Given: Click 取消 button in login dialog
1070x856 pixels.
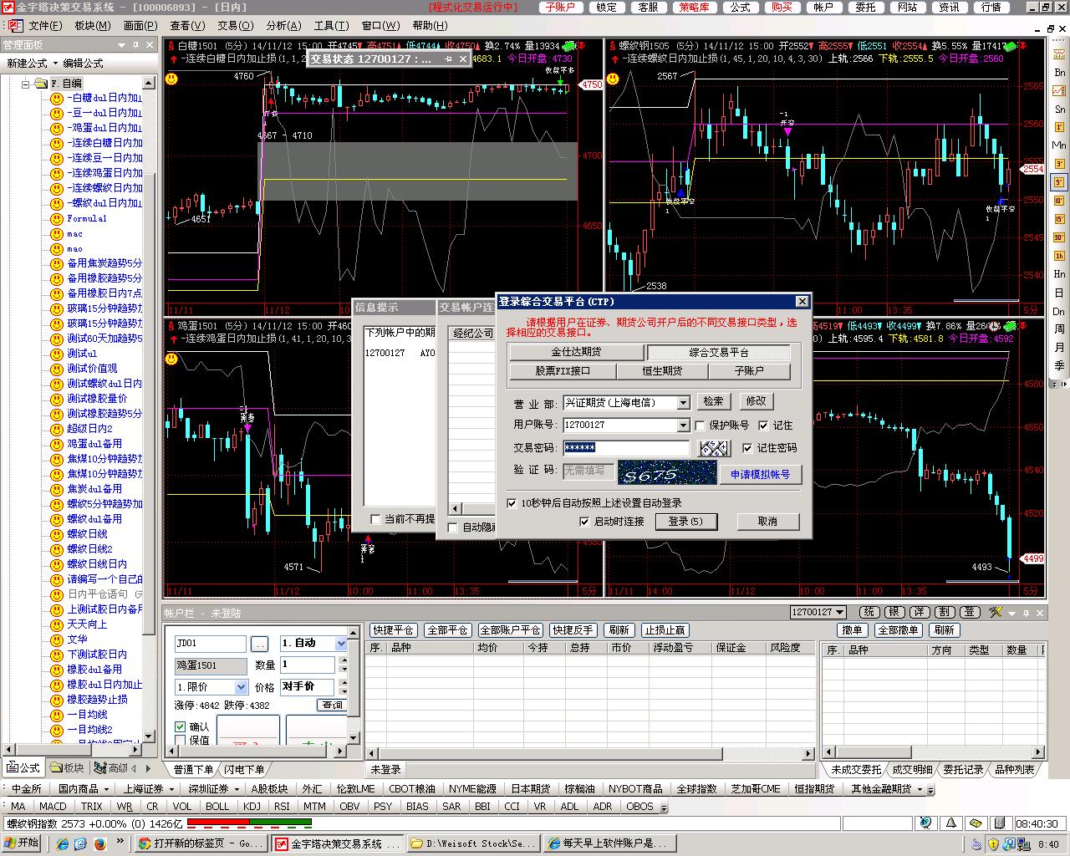Looking at the screenshot, I should [x=767, y=522].
